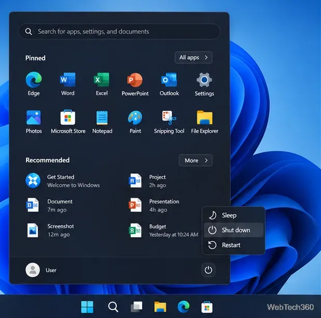Open the Document file from 7m ago
The height and width of the screenshot is (318, 321).
pyautogui.click(x=49, y=205)
